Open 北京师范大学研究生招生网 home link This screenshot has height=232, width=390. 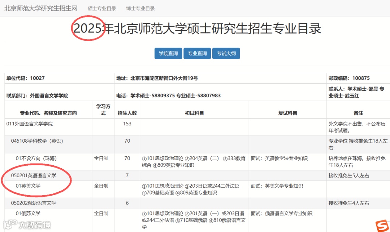tap(41, 8)
